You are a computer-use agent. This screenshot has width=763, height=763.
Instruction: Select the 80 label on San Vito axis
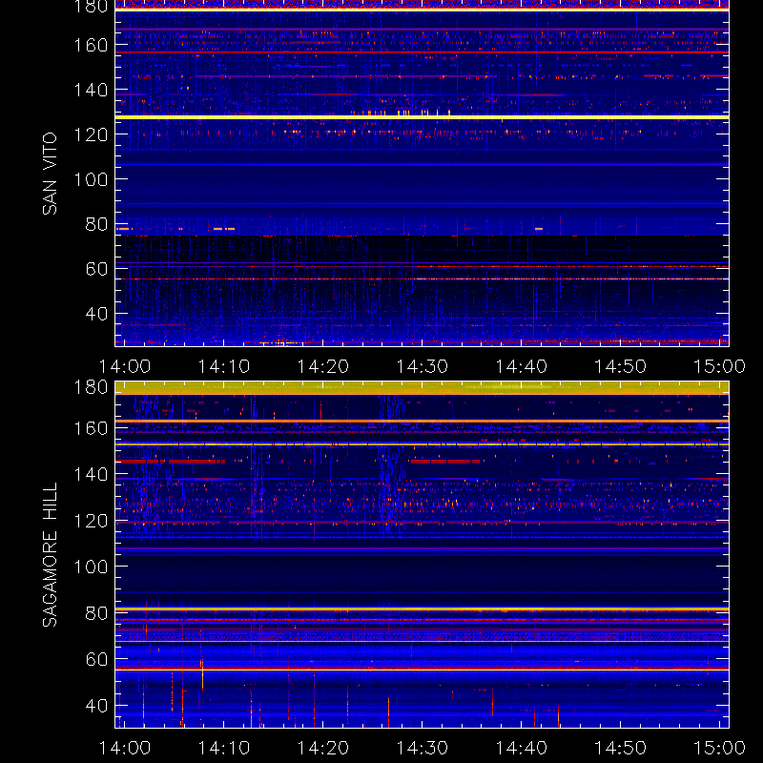tap(96, 224)
